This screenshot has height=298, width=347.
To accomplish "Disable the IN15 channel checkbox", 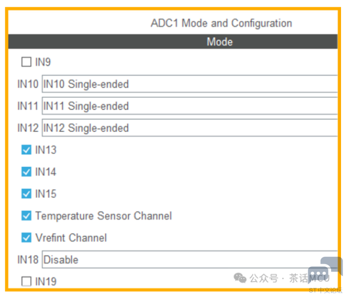I will [x=26, y=194].
